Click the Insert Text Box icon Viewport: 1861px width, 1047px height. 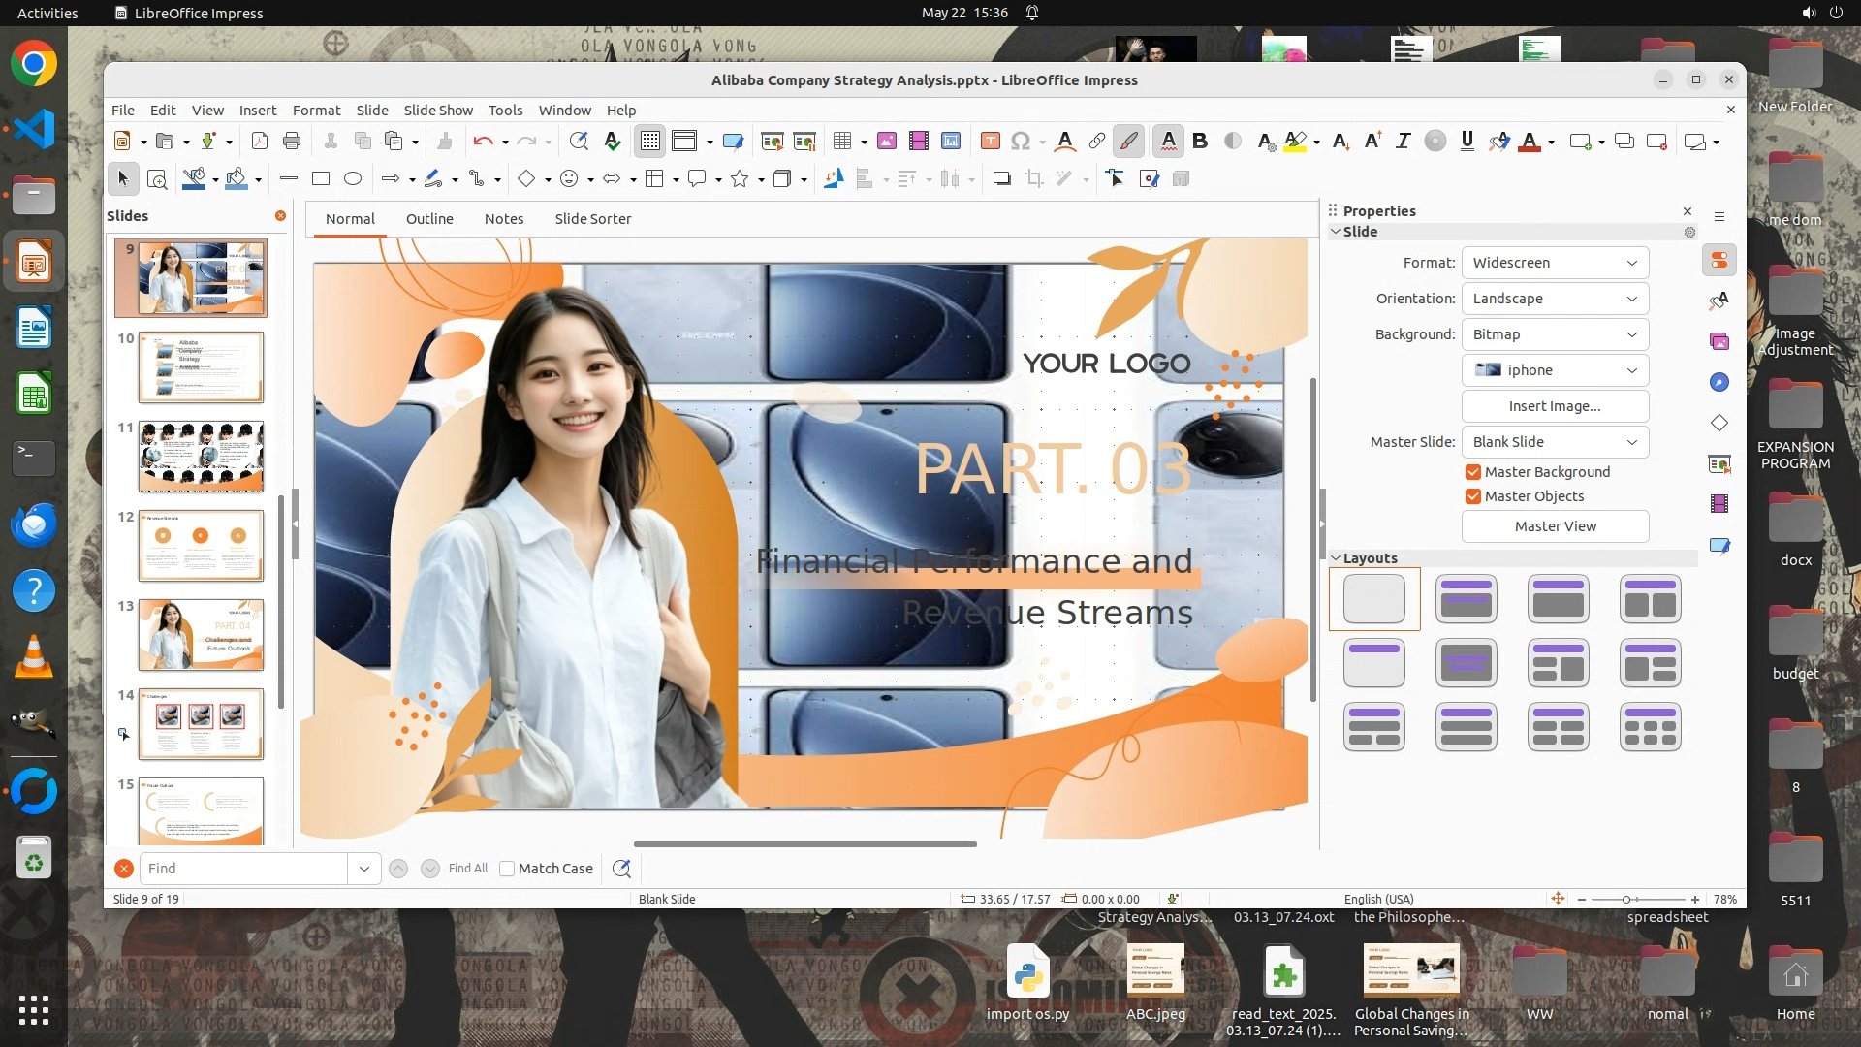[x=990, y=142]
